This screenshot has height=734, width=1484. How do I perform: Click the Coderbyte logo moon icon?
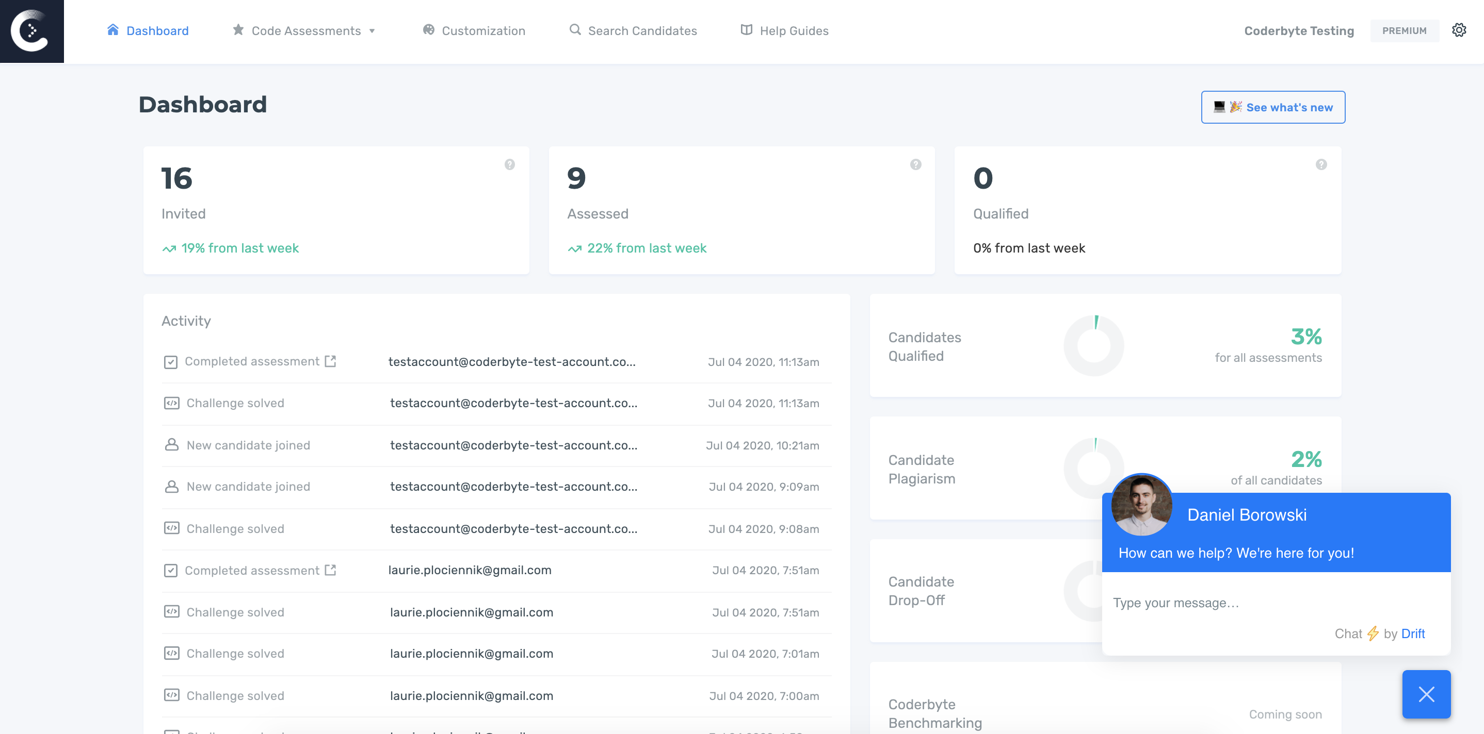(32, 31)
